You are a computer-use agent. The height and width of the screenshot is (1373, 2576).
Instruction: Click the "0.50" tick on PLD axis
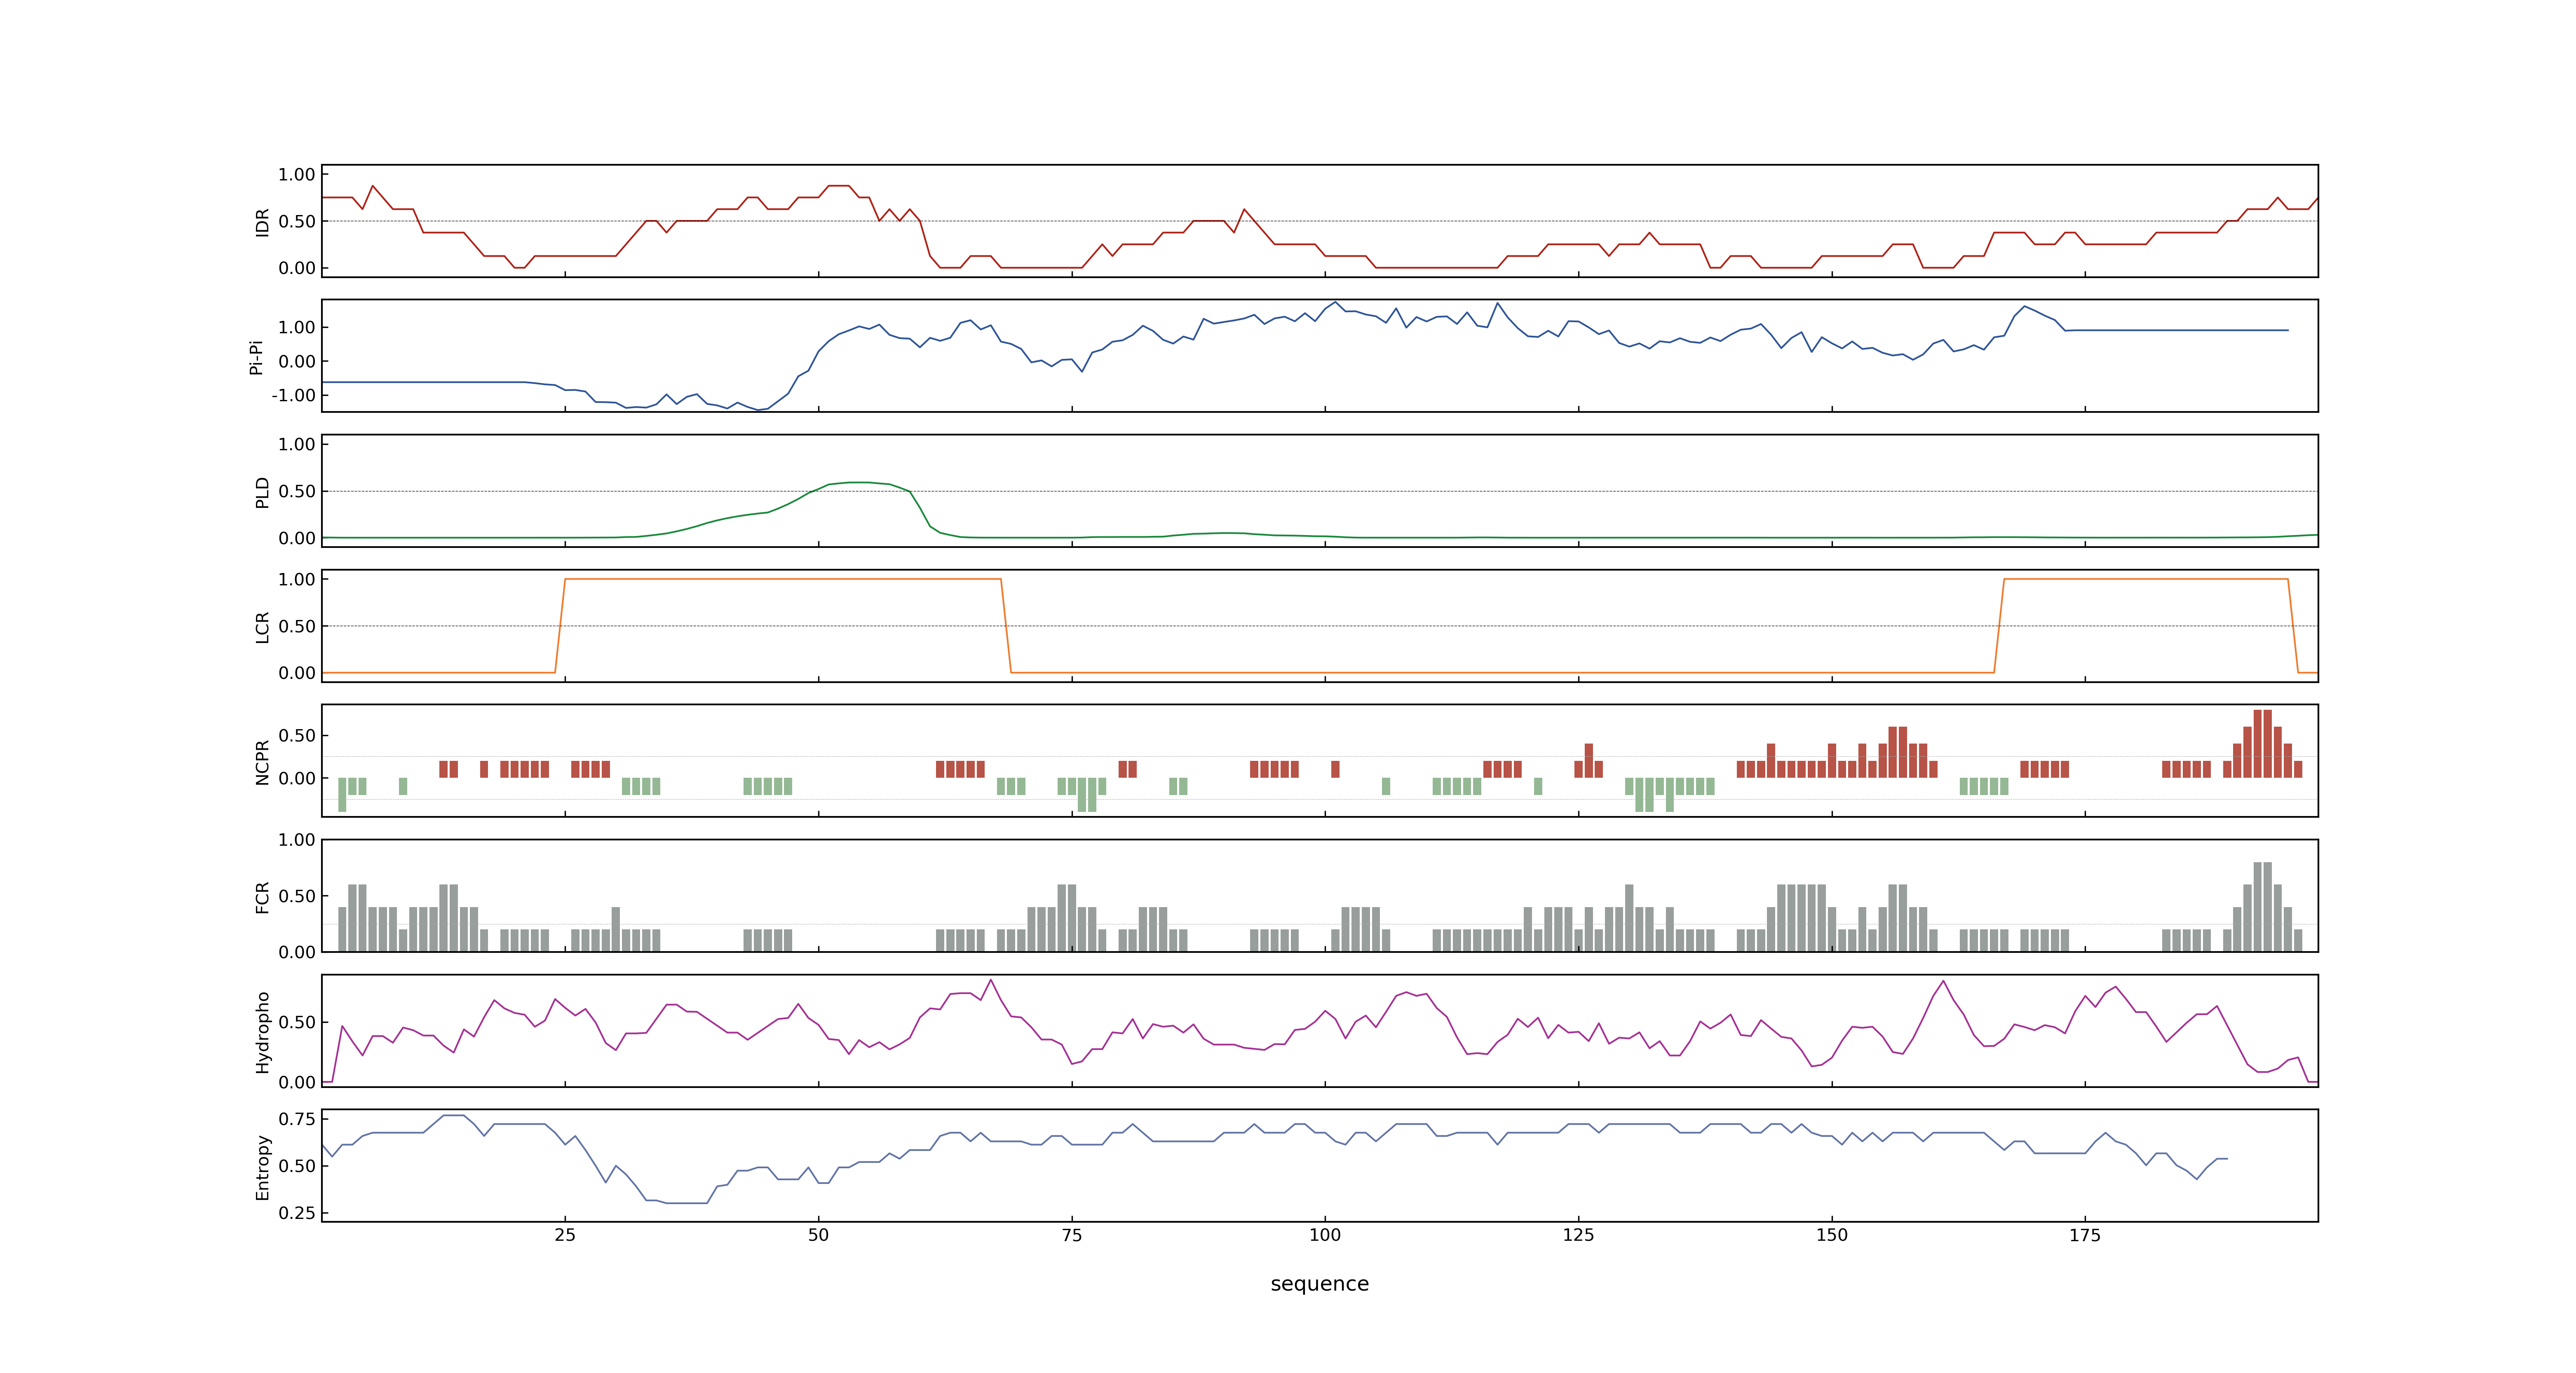click(297, 491)
